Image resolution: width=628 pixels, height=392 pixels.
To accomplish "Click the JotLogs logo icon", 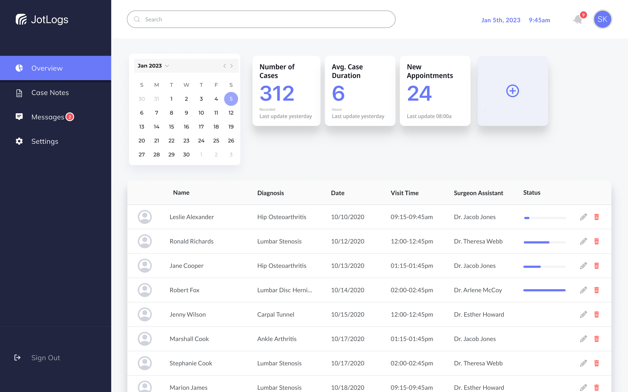I will [21, 20].
